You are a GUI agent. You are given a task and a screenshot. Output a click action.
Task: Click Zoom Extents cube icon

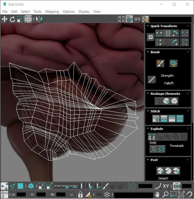(x=181, y=194)
